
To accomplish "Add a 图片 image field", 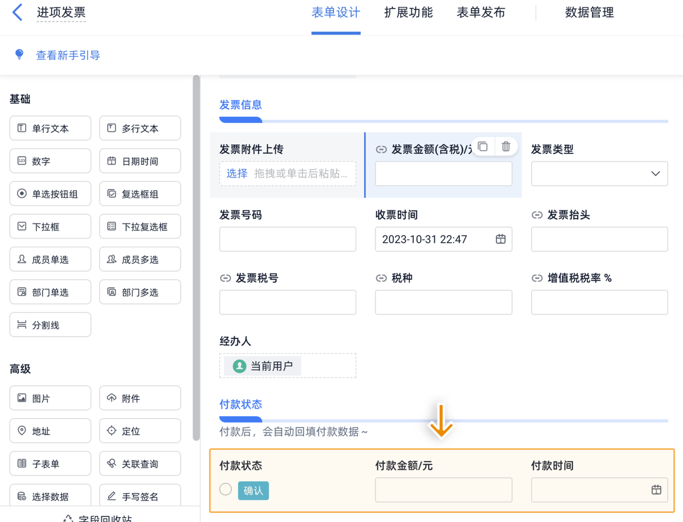I will (50, 399).
